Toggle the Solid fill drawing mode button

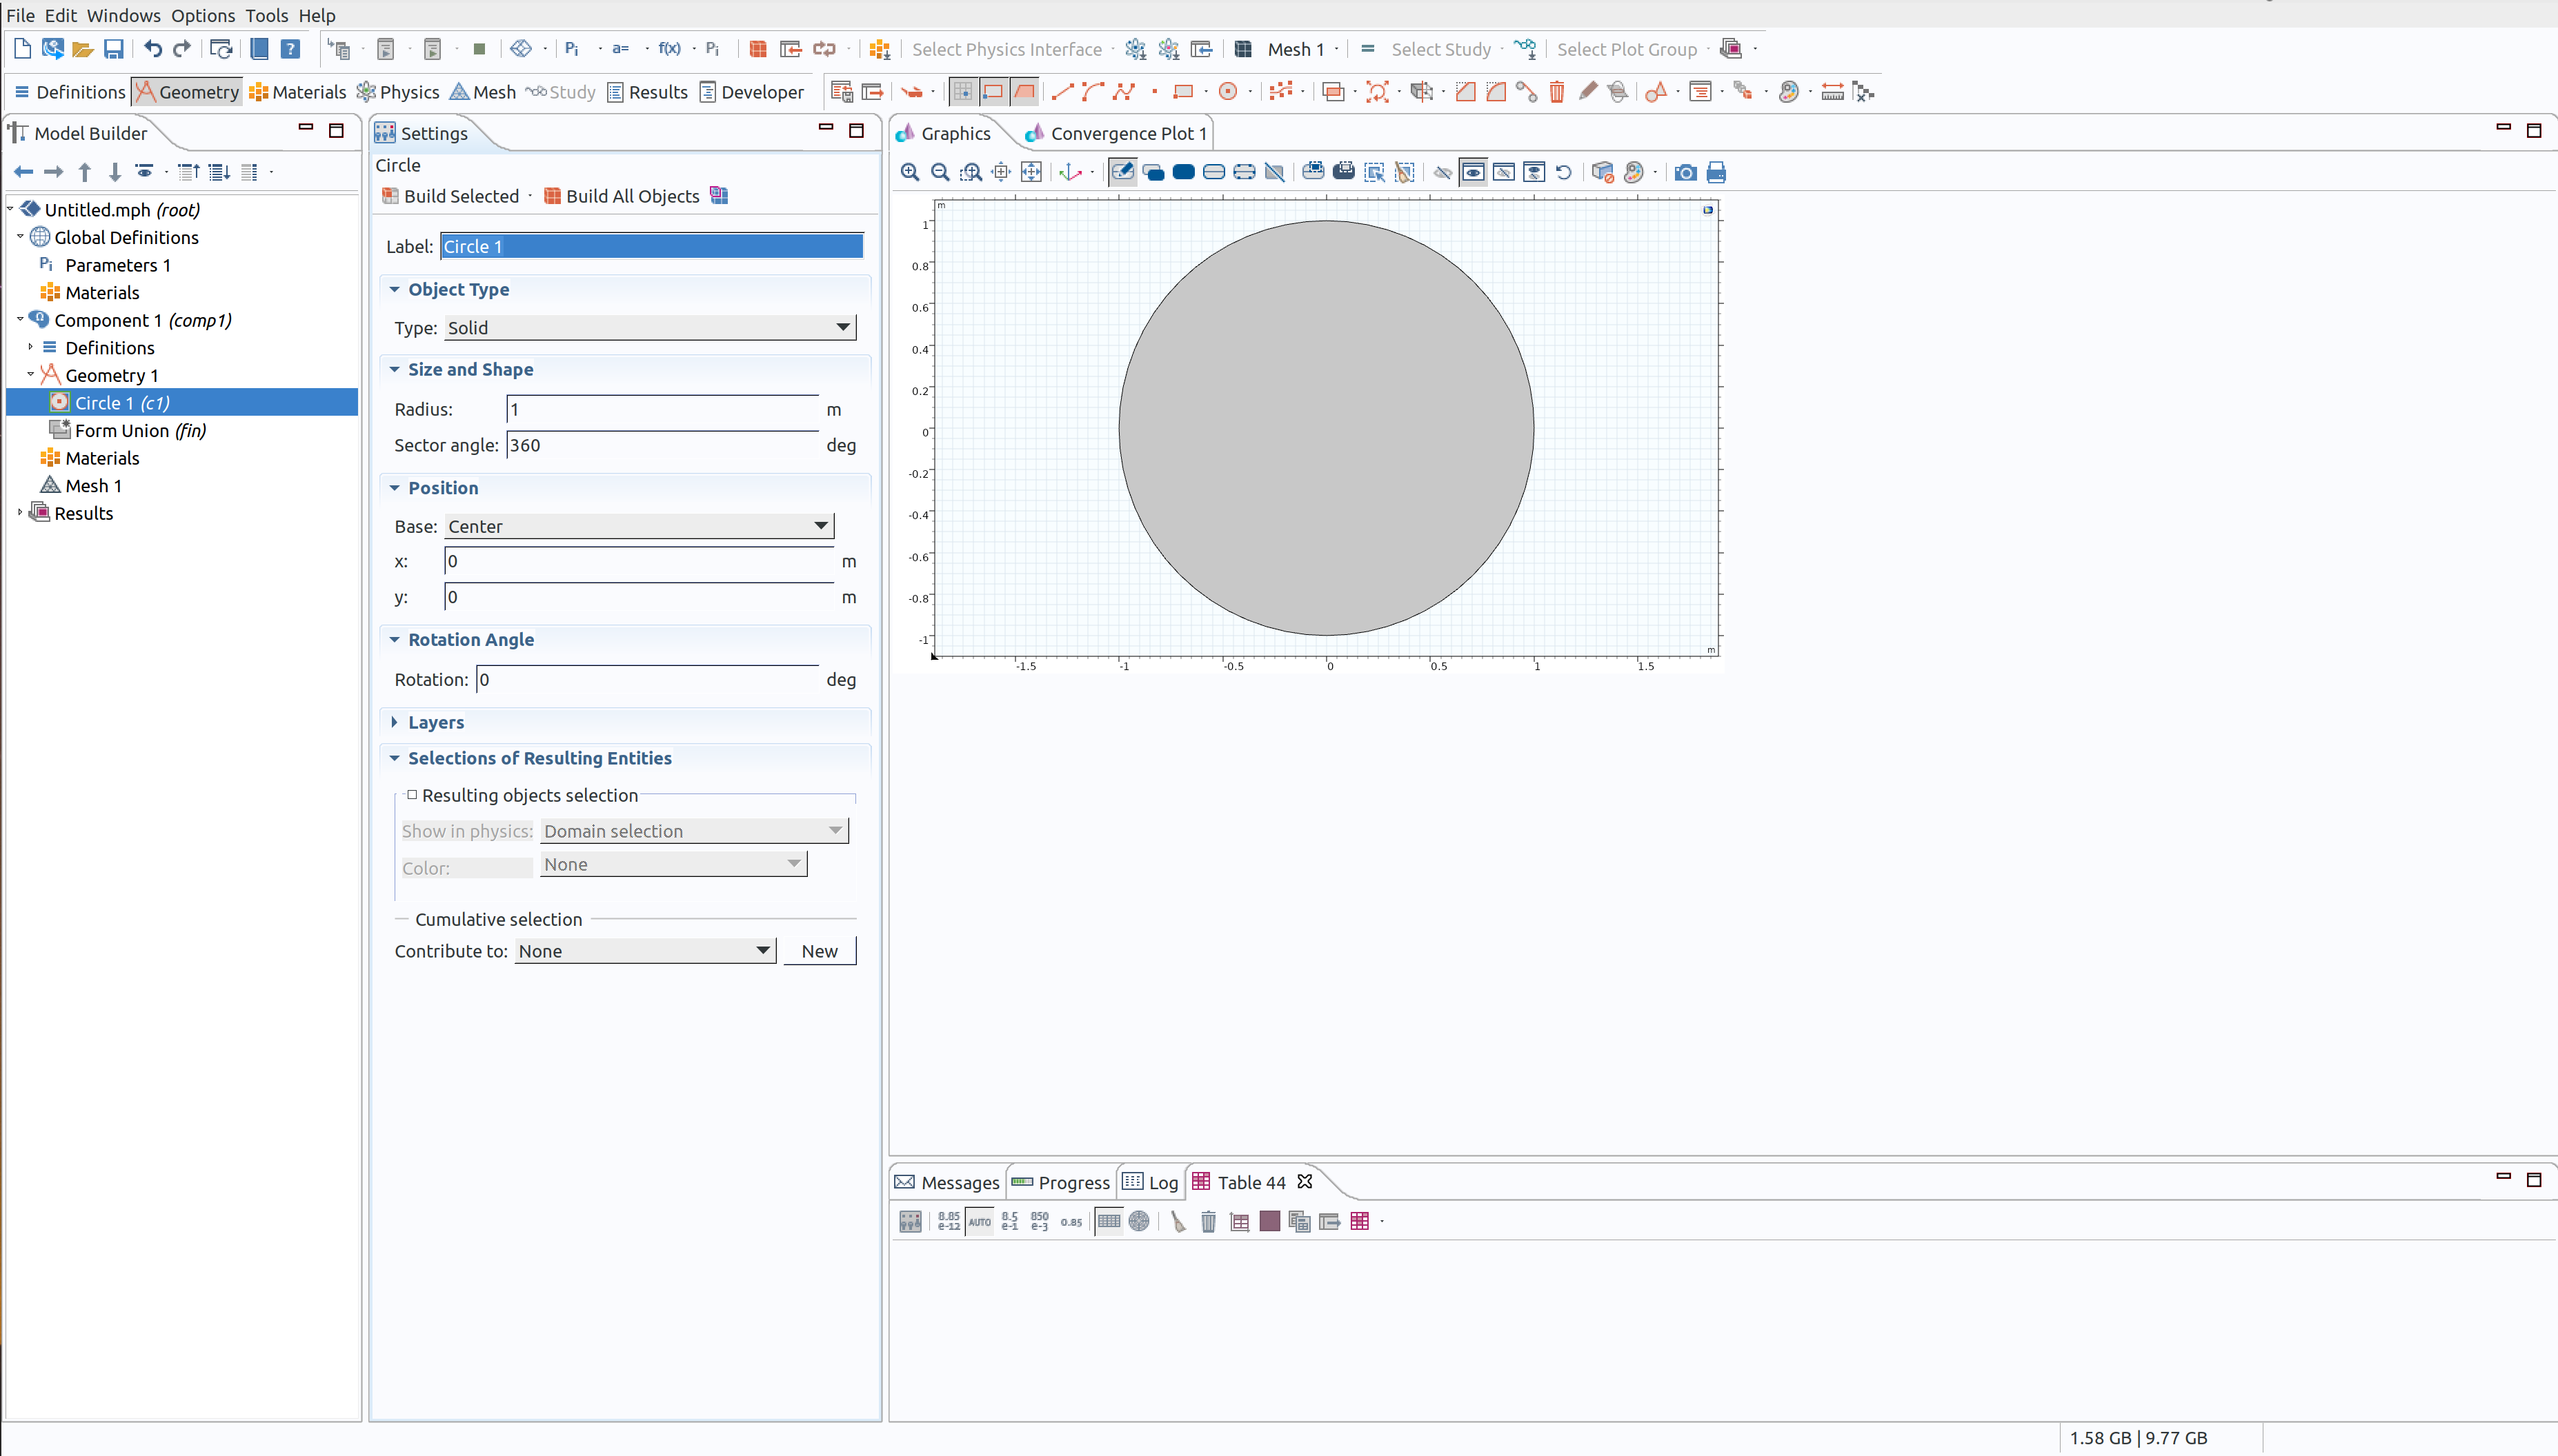(1024, 92)
